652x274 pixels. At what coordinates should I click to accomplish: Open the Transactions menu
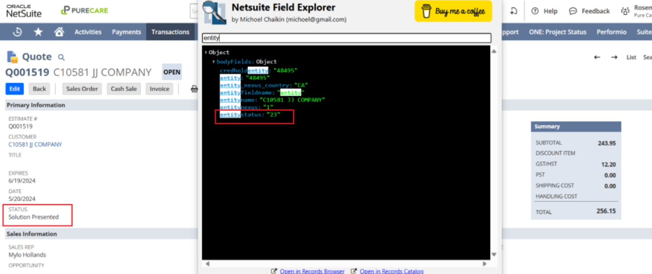pyautogui.click(x=170, y=32)
